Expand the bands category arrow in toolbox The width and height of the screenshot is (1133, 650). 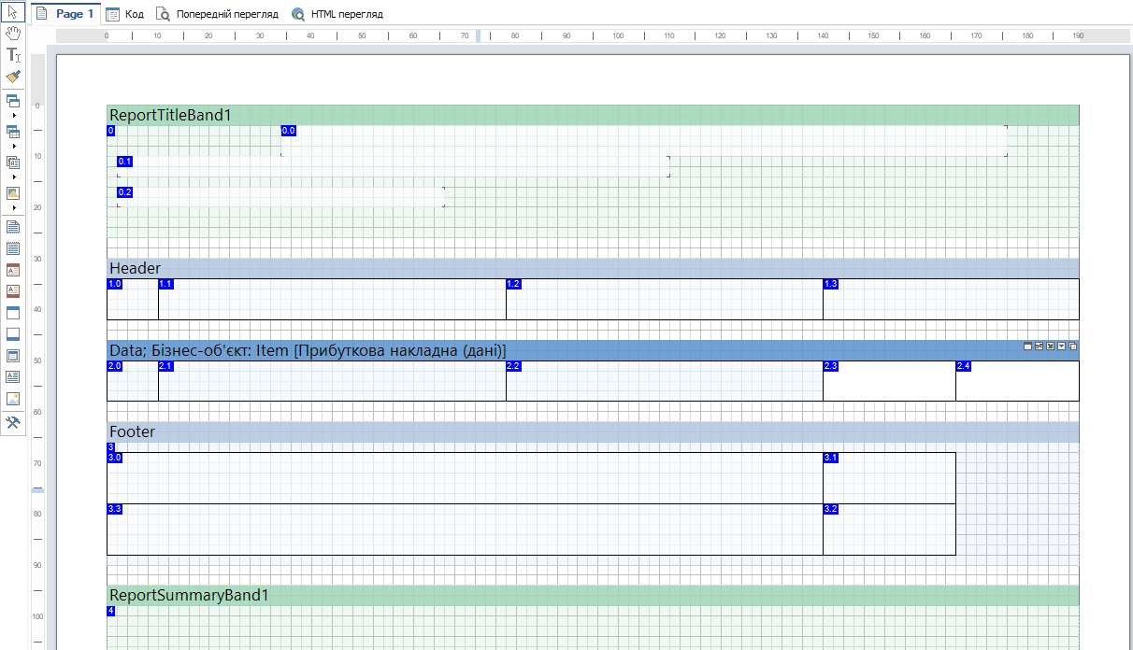(13, 115)
